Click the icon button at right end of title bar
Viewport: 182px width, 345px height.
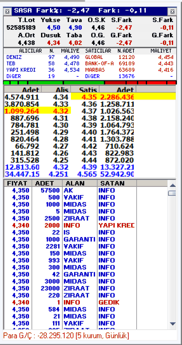pyautogui.click(x=172, y=11)
